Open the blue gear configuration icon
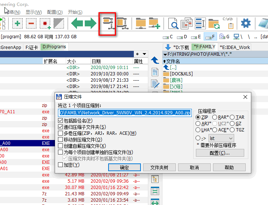This screenshot has height=205, width=268. (x=246, y=23)
